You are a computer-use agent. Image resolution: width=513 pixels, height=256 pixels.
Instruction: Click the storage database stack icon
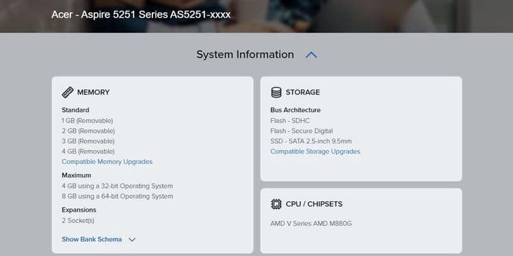click(x=276, y=92)
